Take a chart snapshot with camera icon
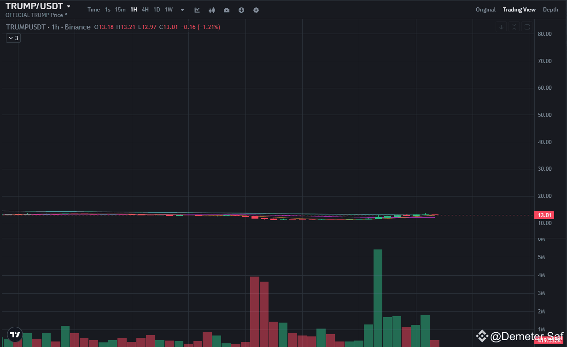Viewport: 567px width, 347px height. tap(226, 10)
